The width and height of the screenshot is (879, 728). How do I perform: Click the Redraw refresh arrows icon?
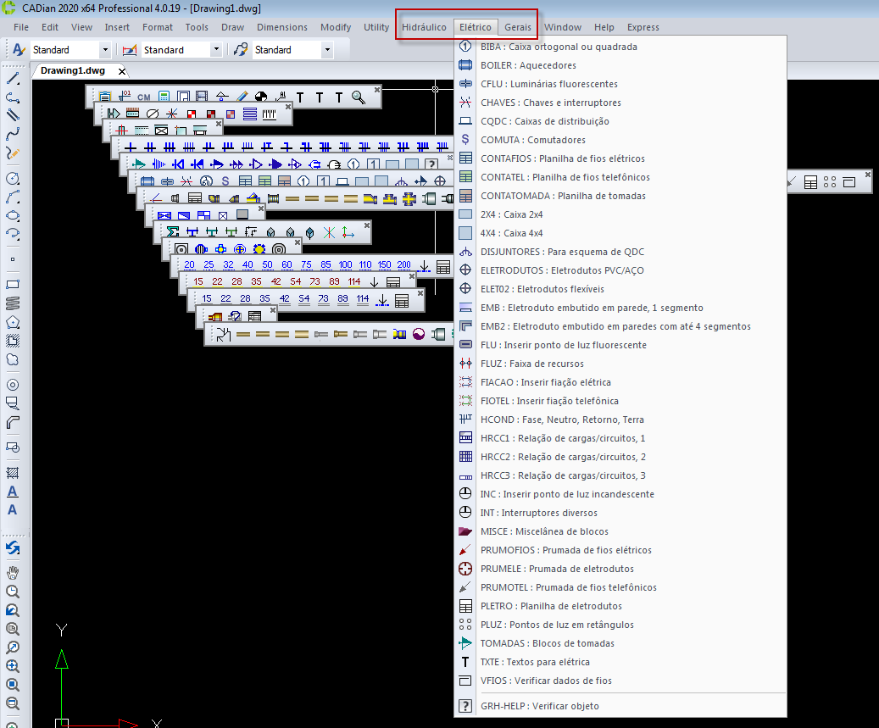13,549
